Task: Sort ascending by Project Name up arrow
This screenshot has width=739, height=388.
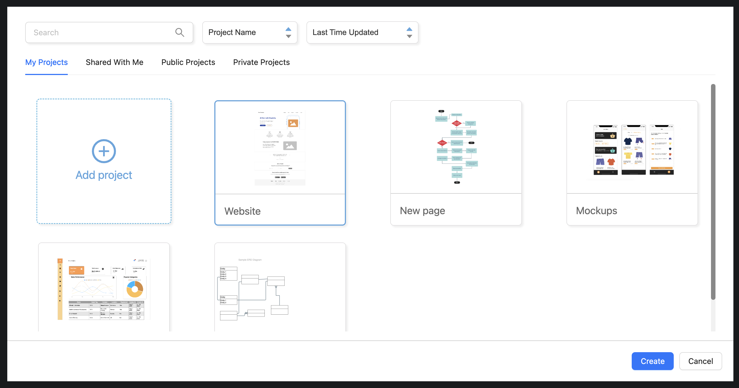Action: click(x=288, y=29)
